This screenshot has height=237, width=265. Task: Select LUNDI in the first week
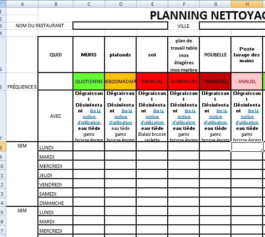(55, 146)
